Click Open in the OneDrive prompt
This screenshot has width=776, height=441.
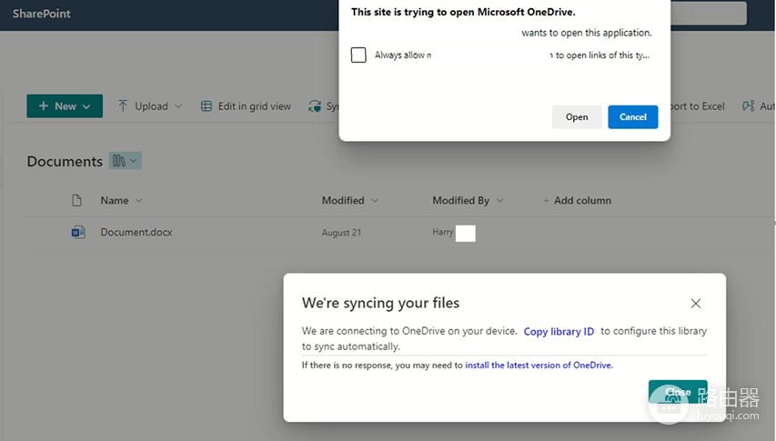click(x=577, y=117)
